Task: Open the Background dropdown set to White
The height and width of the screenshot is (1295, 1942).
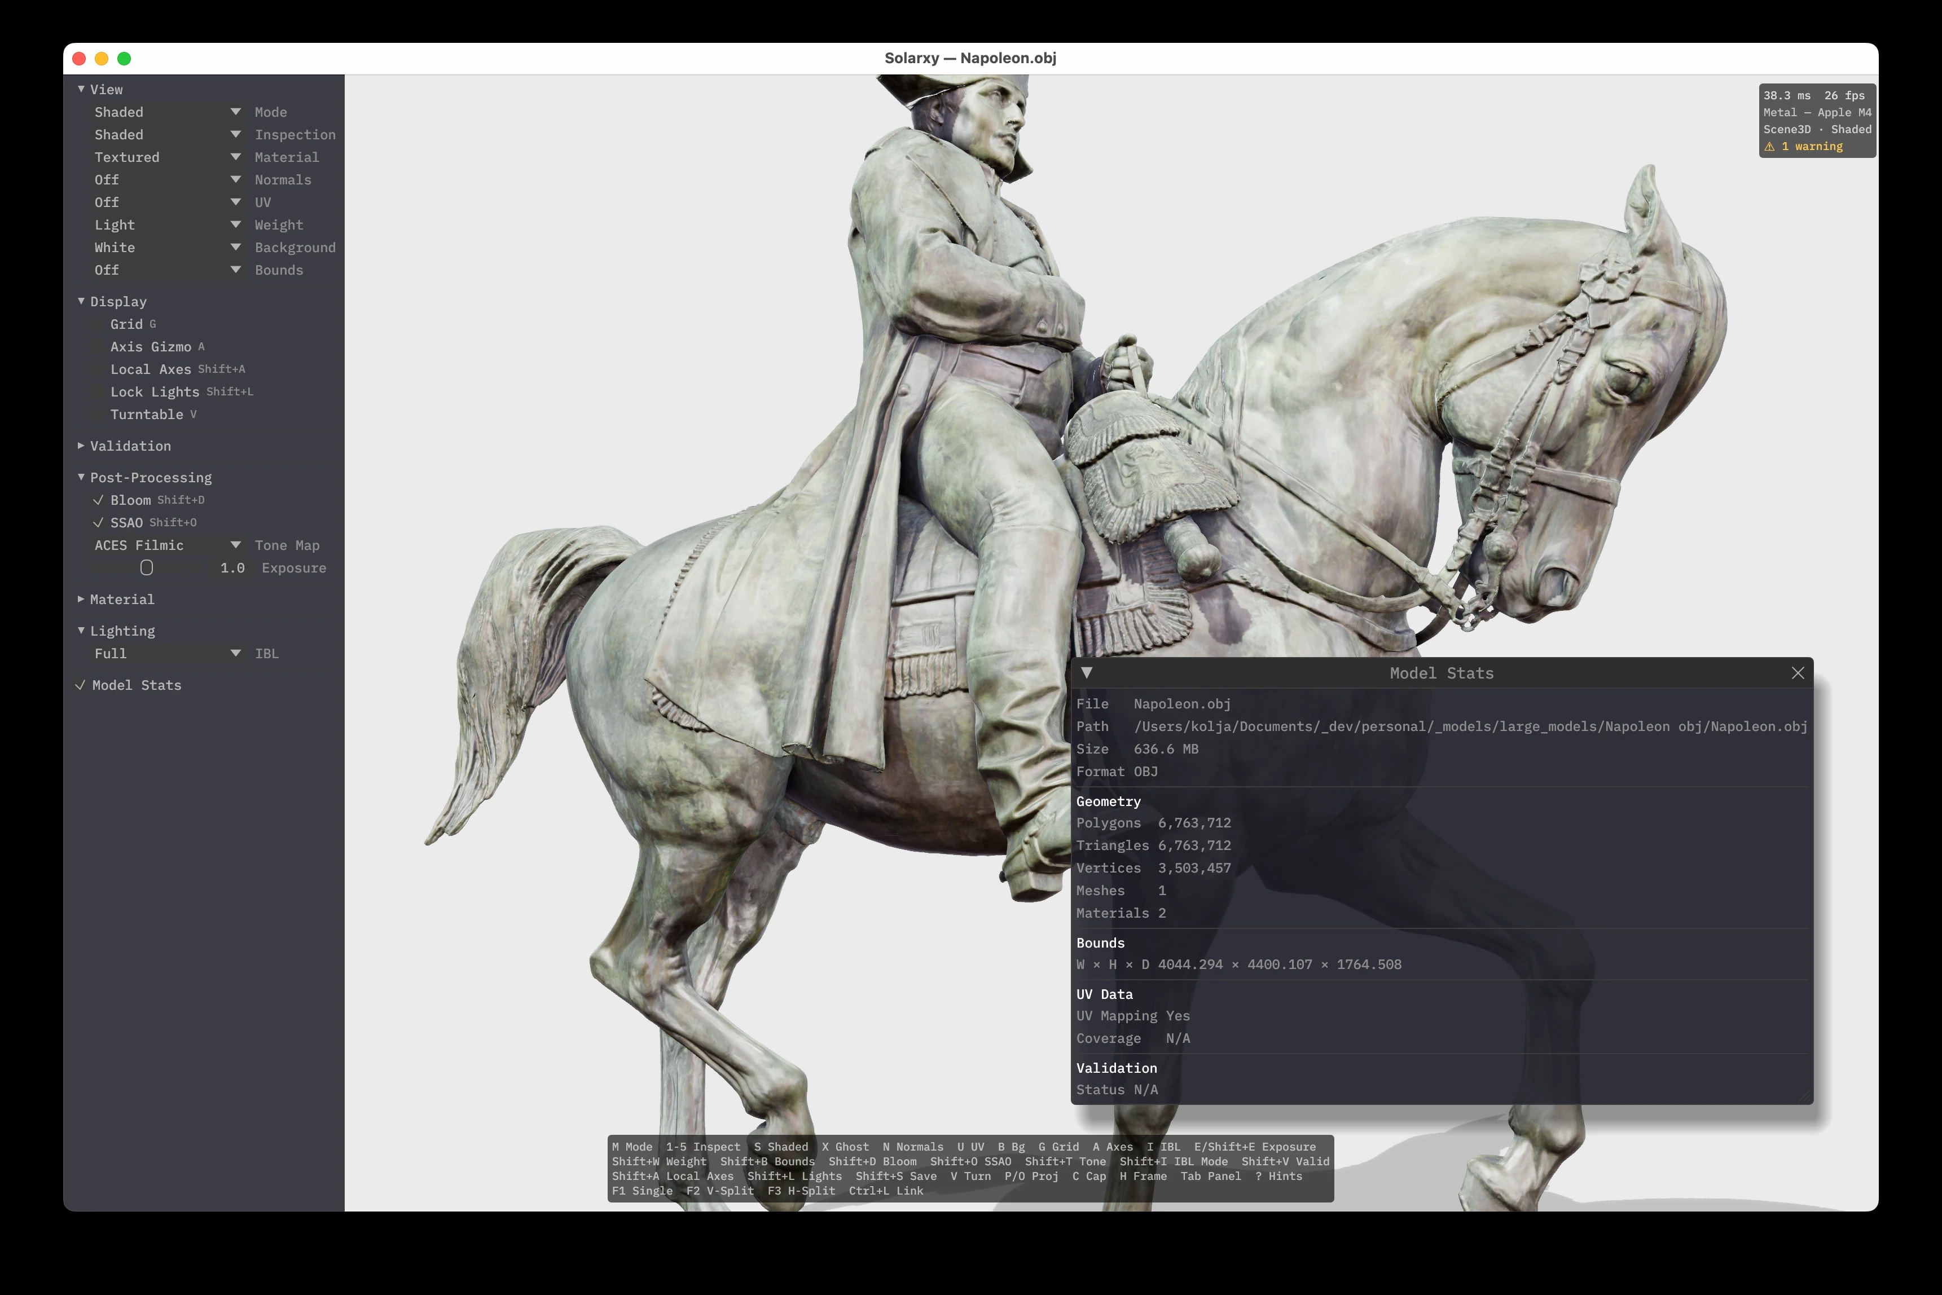Action: 168,248
